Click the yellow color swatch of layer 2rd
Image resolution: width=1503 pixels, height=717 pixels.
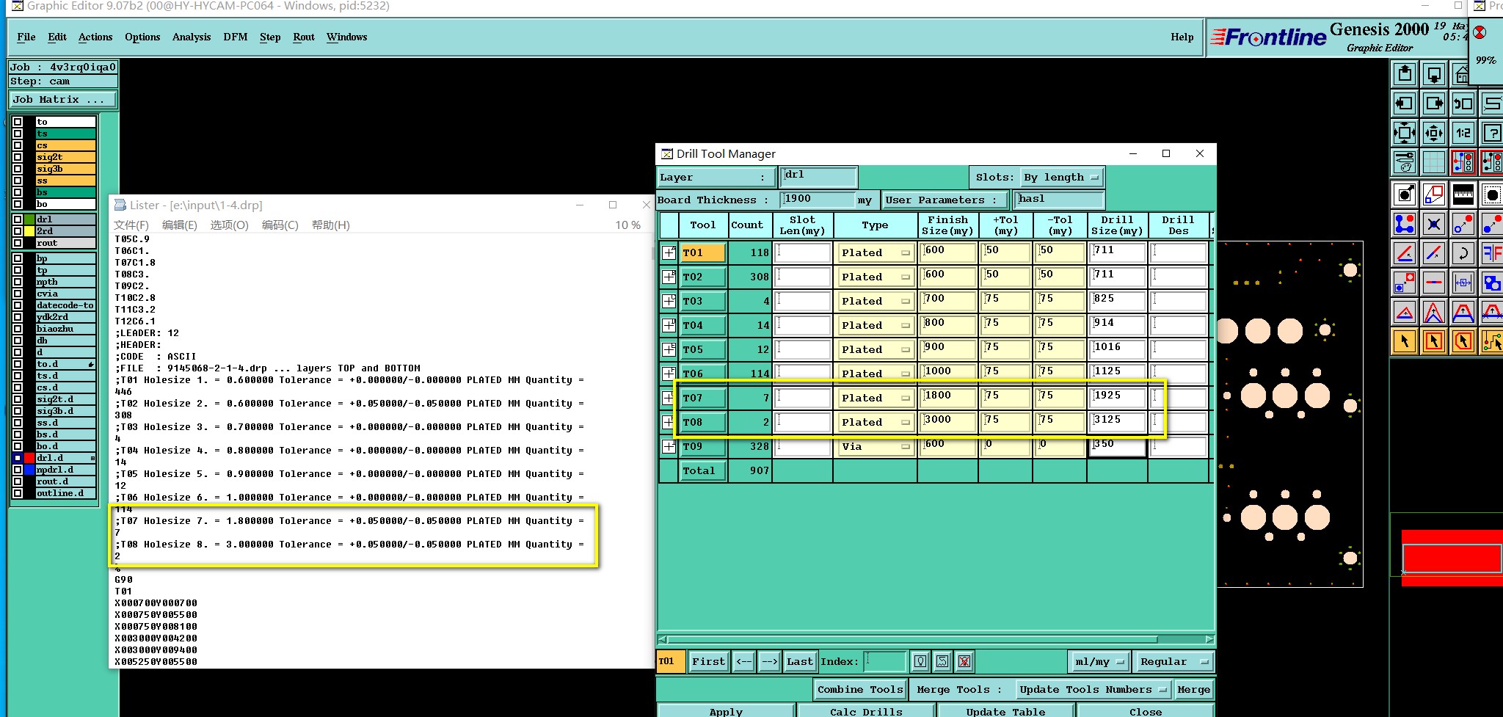(29, 231)
